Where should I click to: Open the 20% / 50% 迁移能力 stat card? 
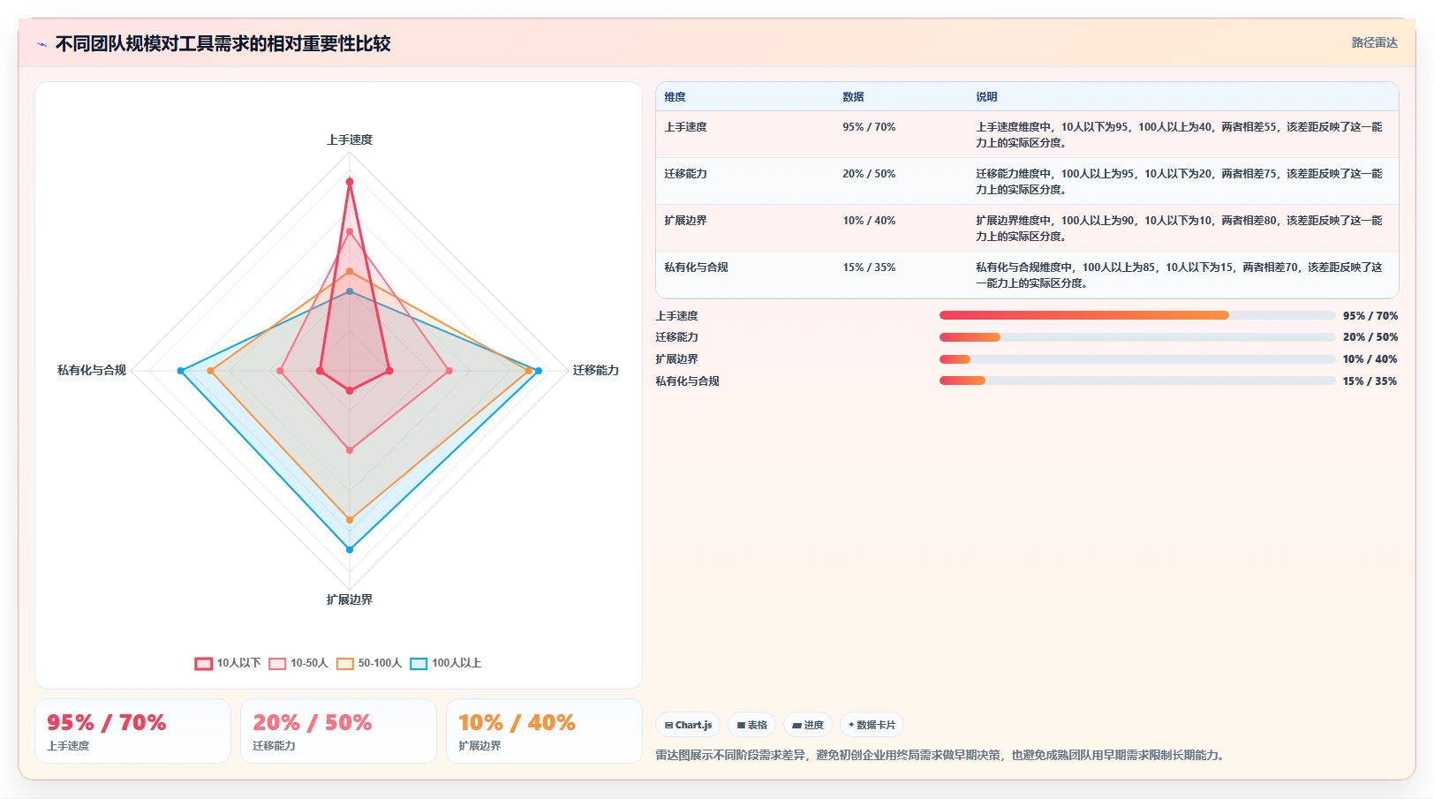pyautogui.click(x=338, y=731)
